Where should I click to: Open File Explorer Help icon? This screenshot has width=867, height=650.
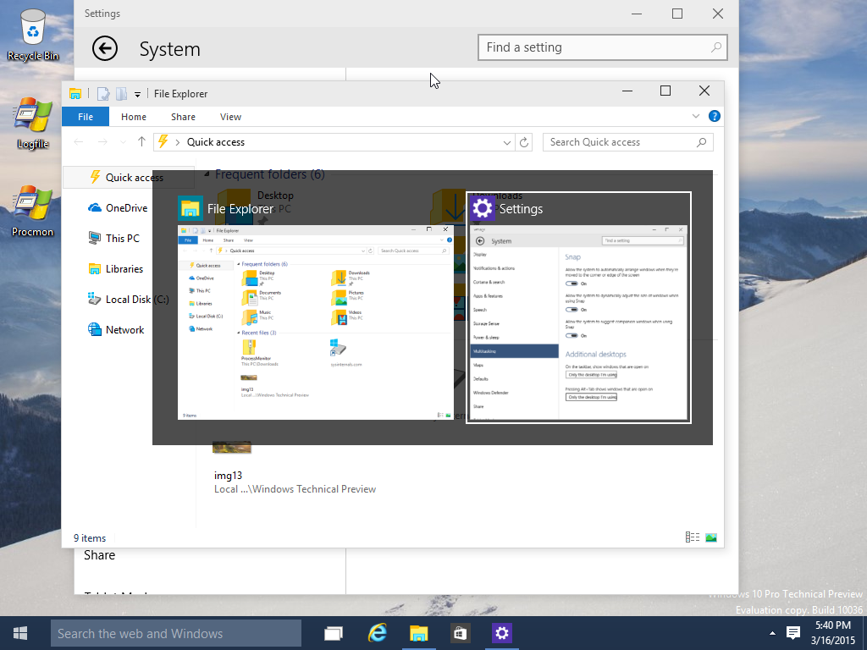tap(715, 116)
